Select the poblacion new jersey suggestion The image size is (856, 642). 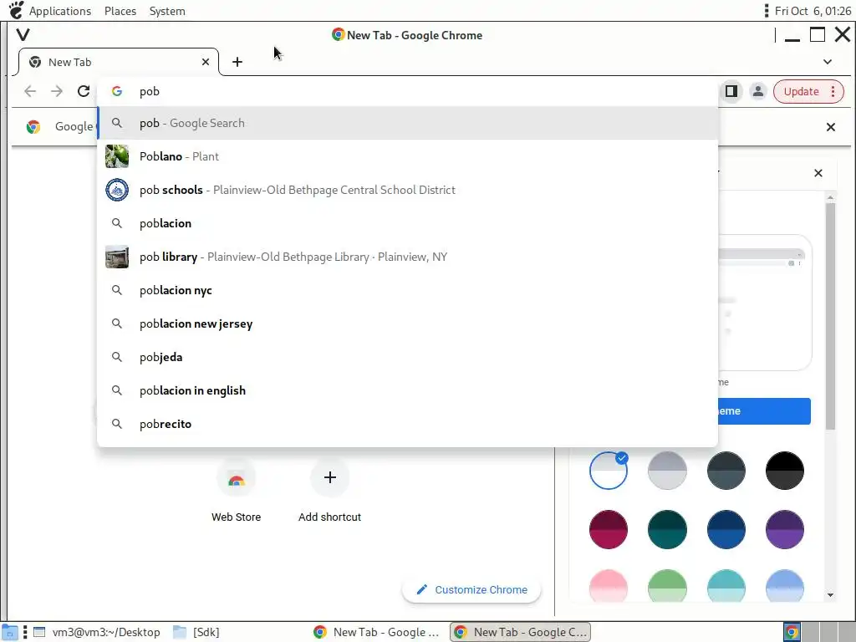pyautogui.click(x=407, y=324)
